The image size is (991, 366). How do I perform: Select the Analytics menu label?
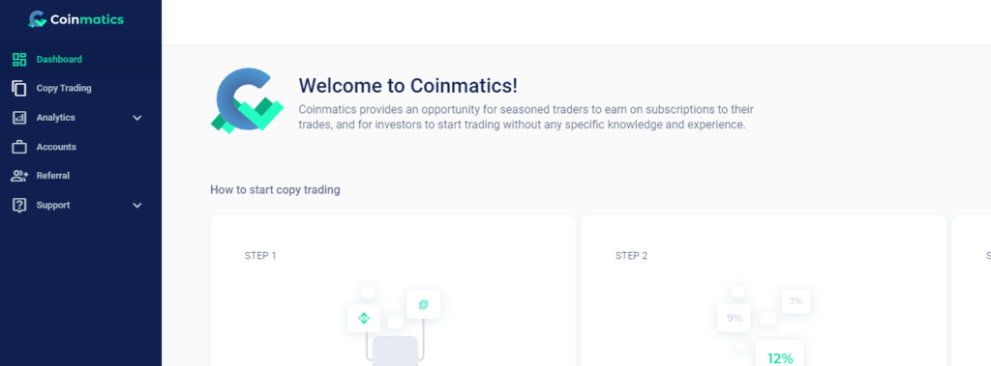point(55,118)
